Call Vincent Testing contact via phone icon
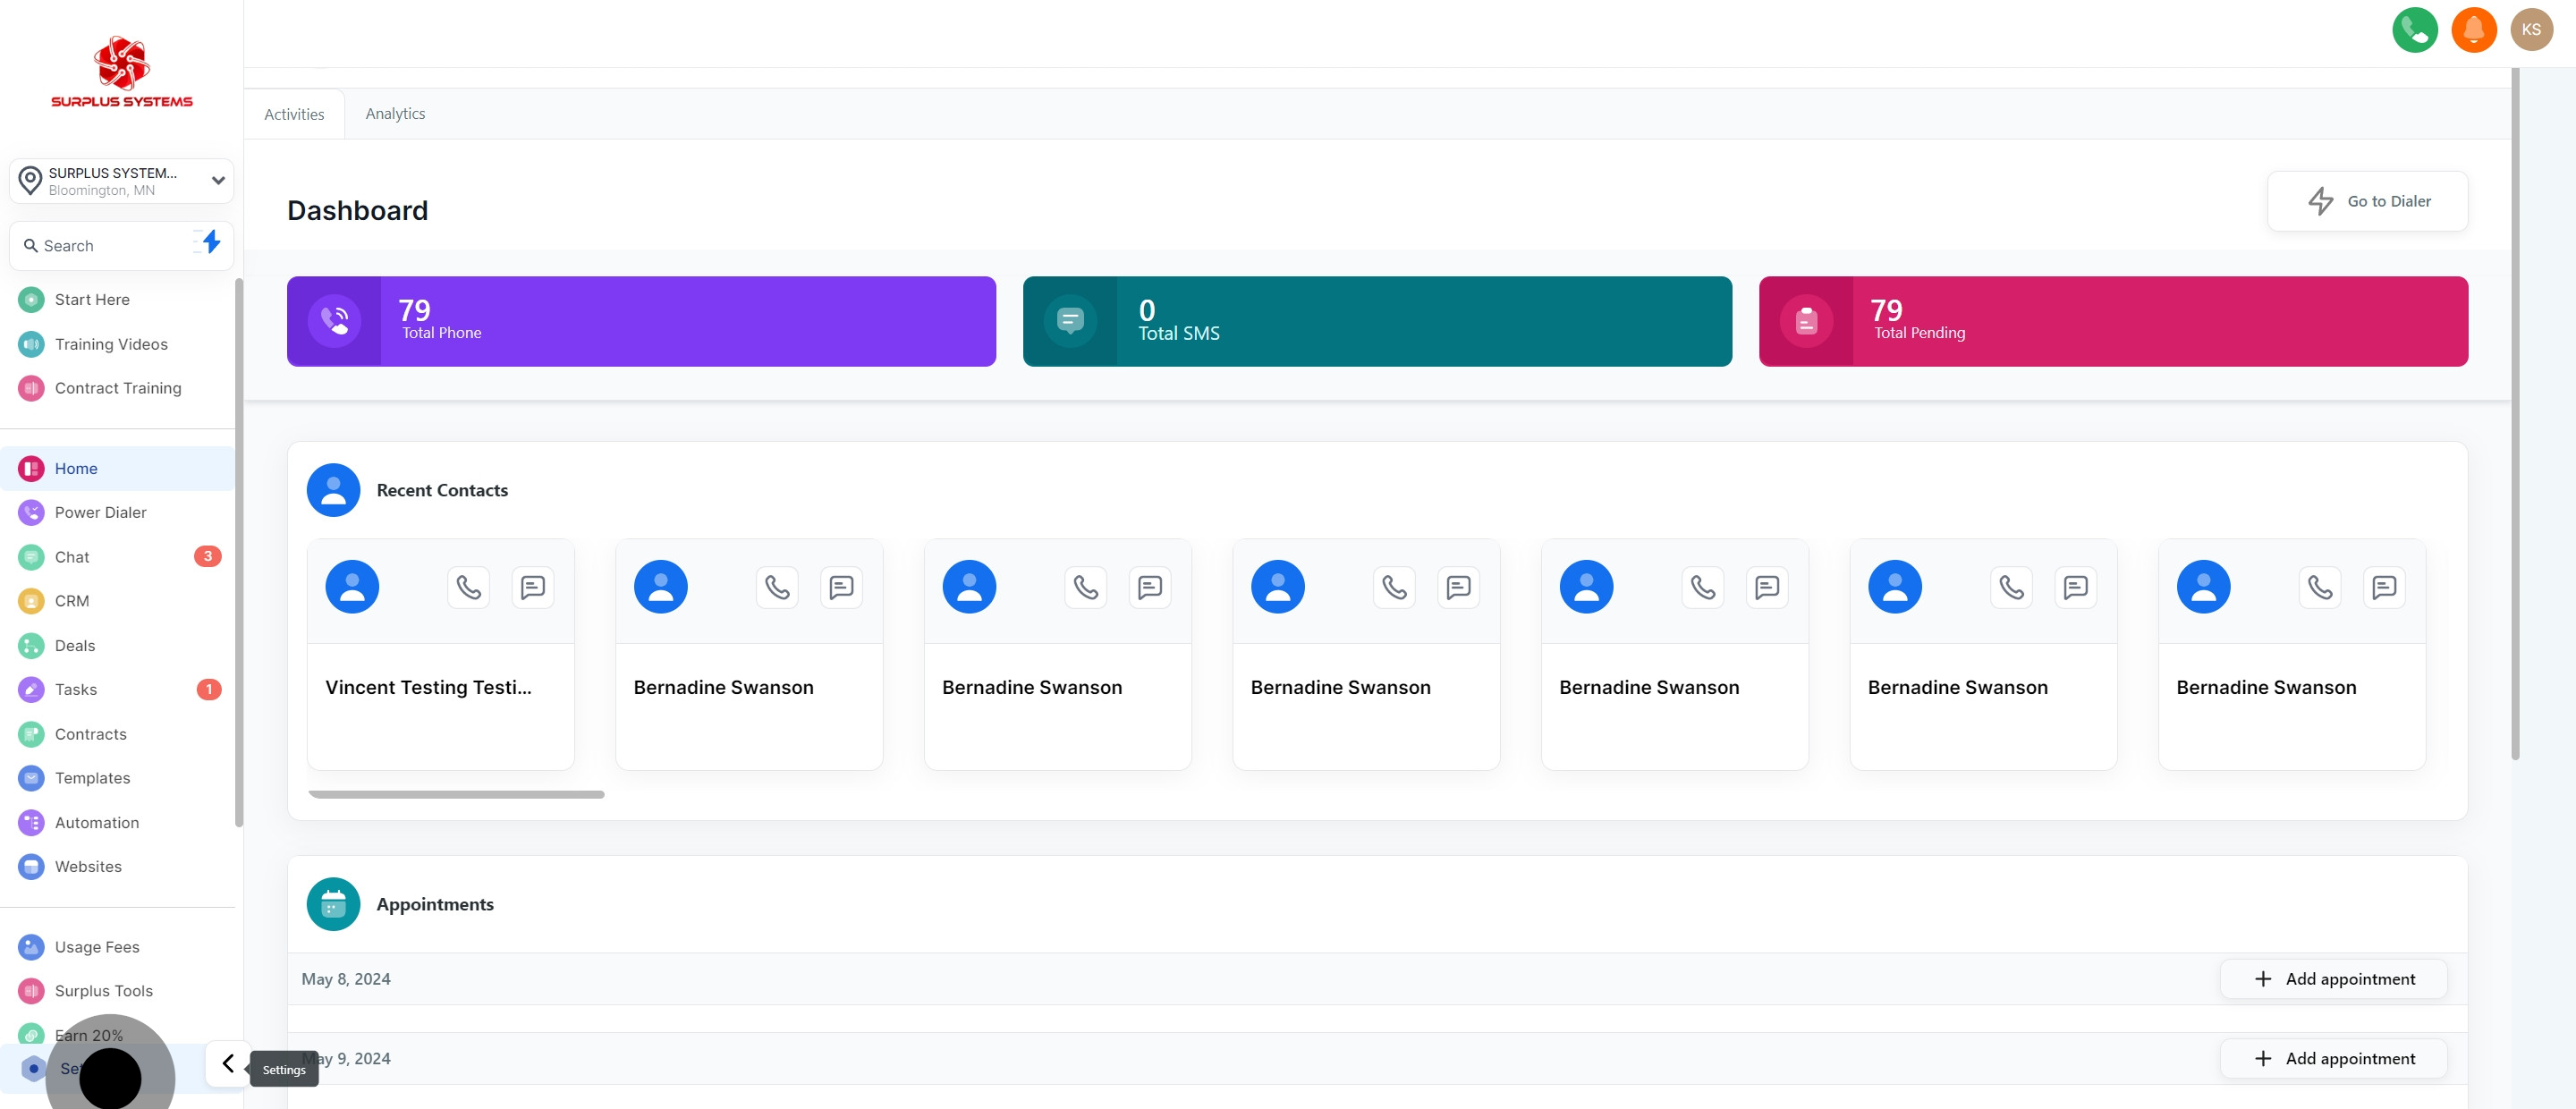Image resolution: width=2576 pixels, height=1109 pixels. point(468,587)
